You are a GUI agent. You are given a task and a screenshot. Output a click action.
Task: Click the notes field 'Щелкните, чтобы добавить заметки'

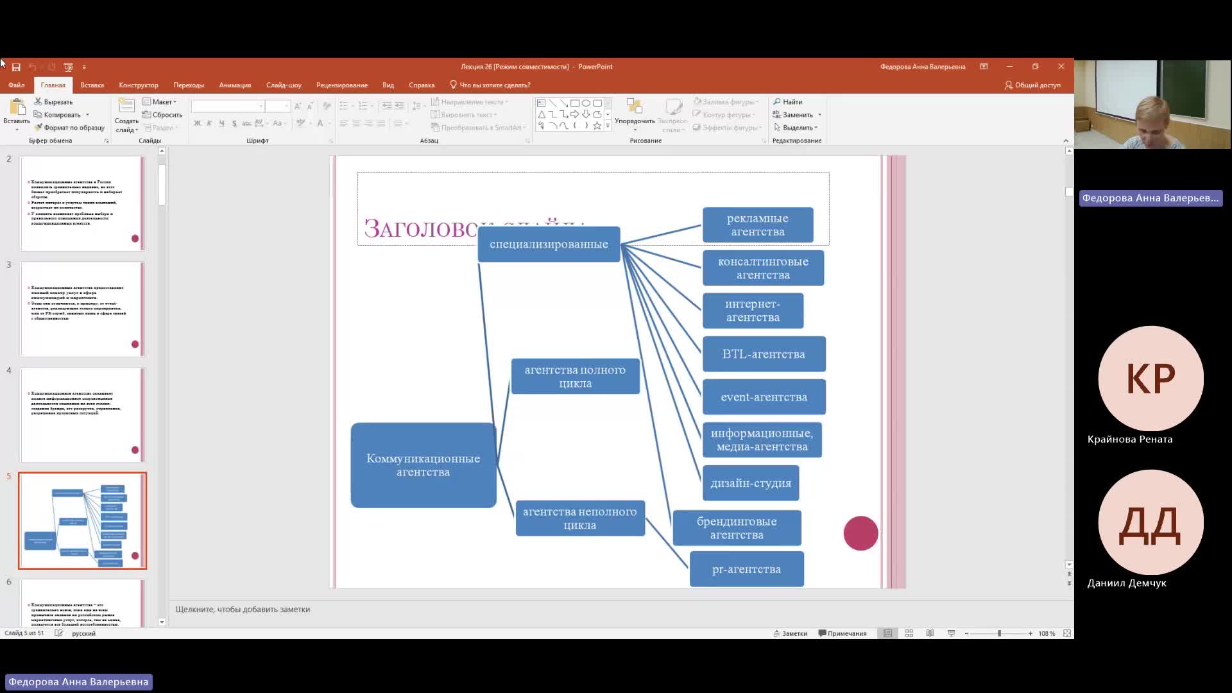(x=243, y=610)
